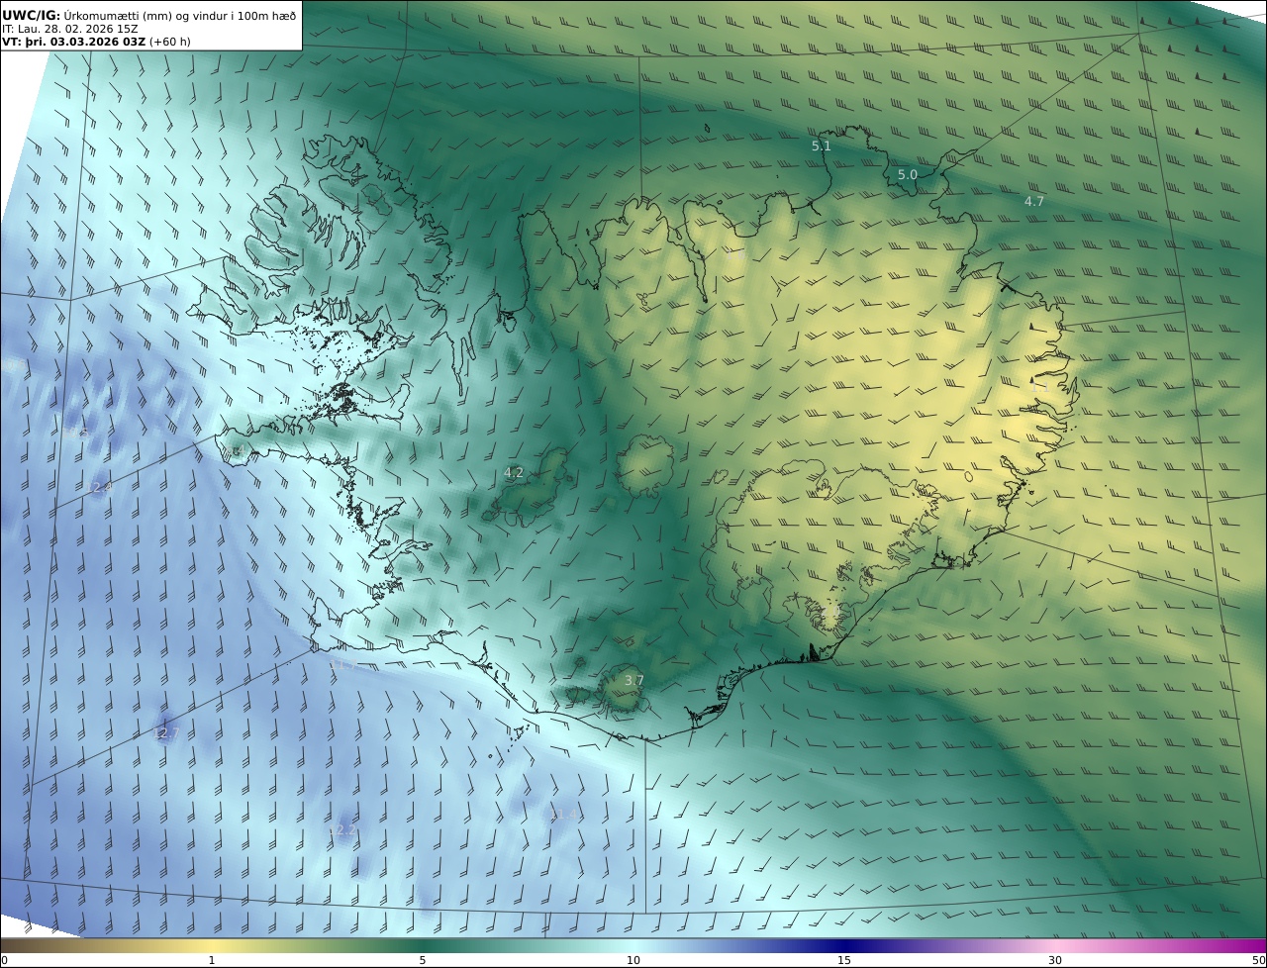
Task: Click the 12.4 value label west of Iceland
Action: [99, 488]
